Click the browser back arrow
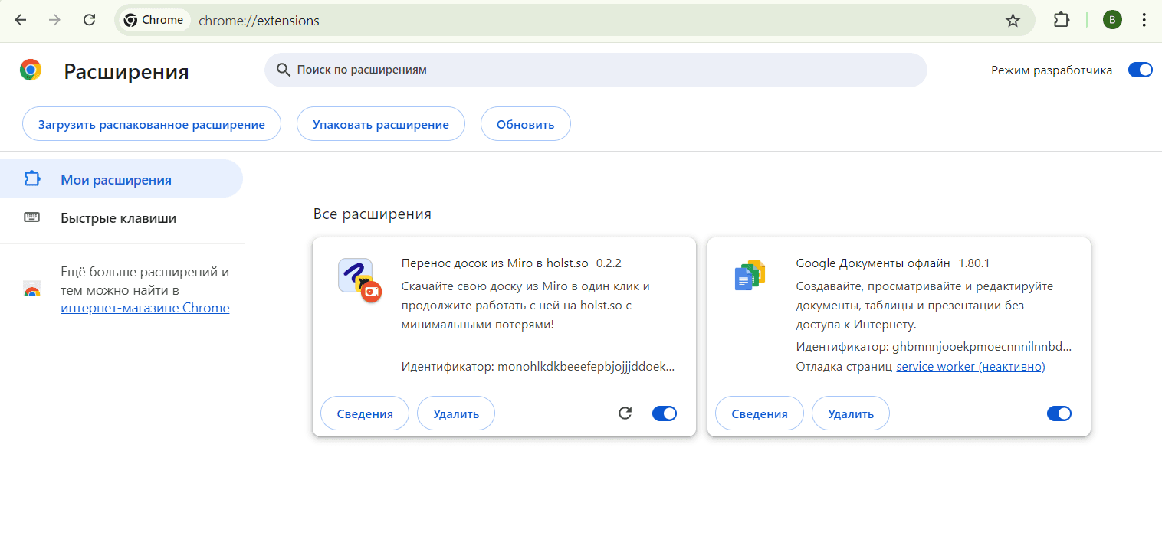 click(21, 21)
